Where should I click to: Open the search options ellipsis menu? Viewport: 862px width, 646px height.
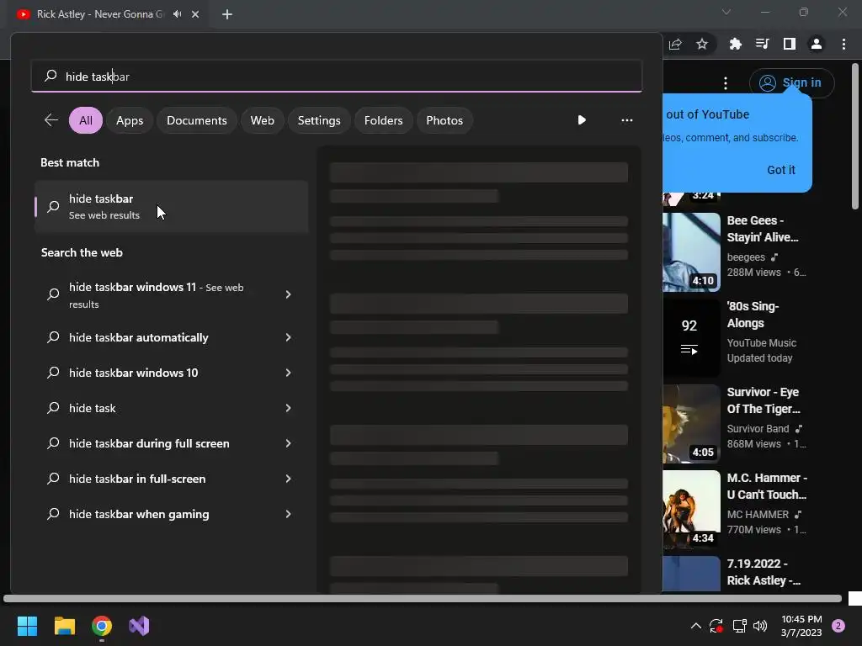[x=626, y=120]
